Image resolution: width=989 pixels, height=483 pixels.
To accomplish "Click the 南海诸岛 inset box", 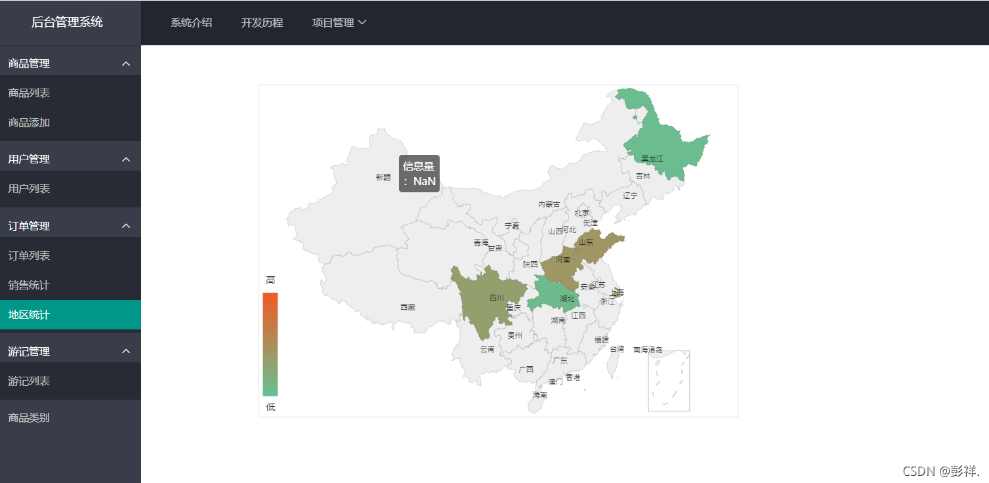I will 669,381.
